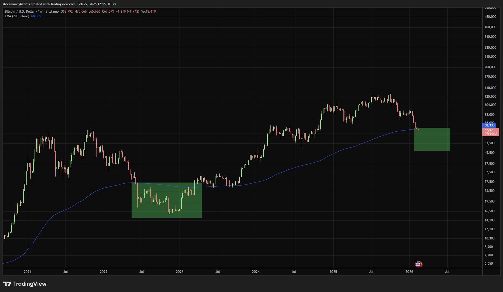Click the 53,500 price axis label
503x292 pixels.
[490, 143]
